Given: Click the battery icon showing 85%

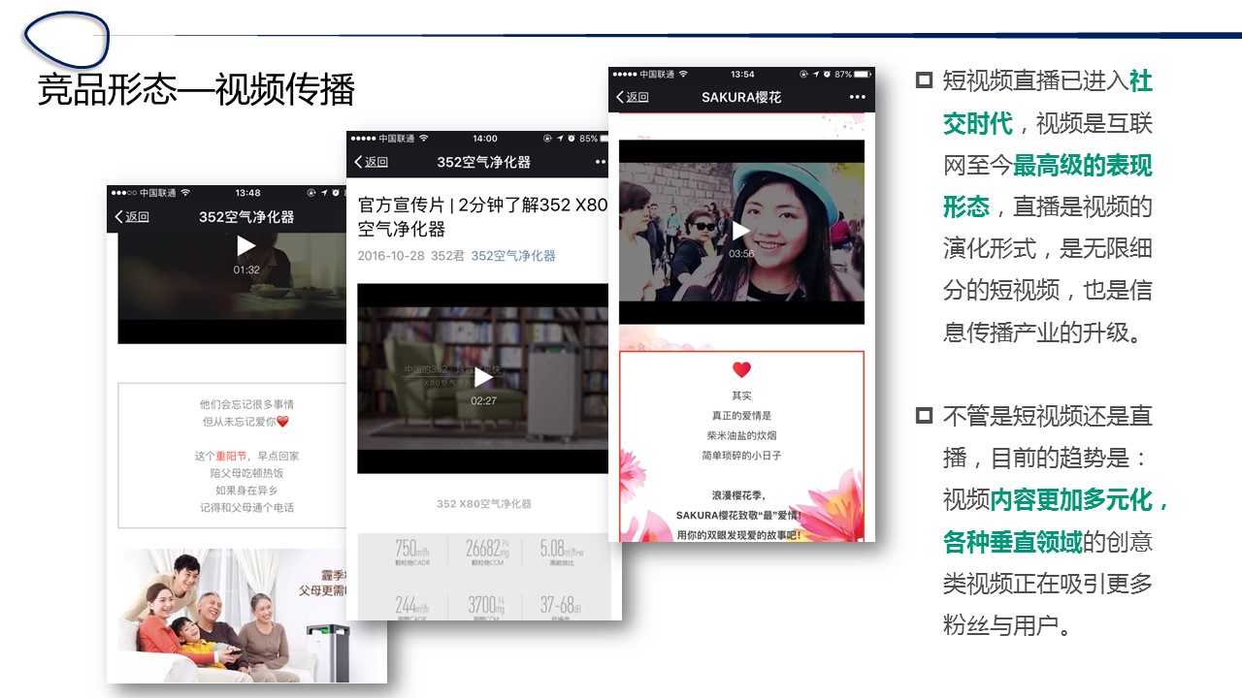Looking at the screenshot, I should 605,139.
